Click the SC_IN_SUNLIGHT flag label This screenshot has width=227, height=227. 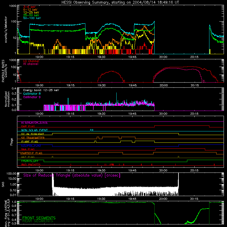(33, 134)
